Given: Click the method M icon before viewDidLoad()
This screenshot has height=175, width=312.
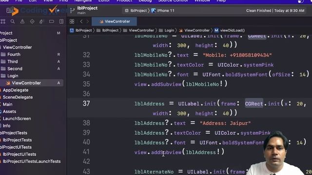Looking at the screenshot, I should click(x=216, y=30).
